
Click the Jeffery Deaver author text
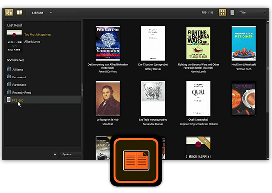(153, 69)
